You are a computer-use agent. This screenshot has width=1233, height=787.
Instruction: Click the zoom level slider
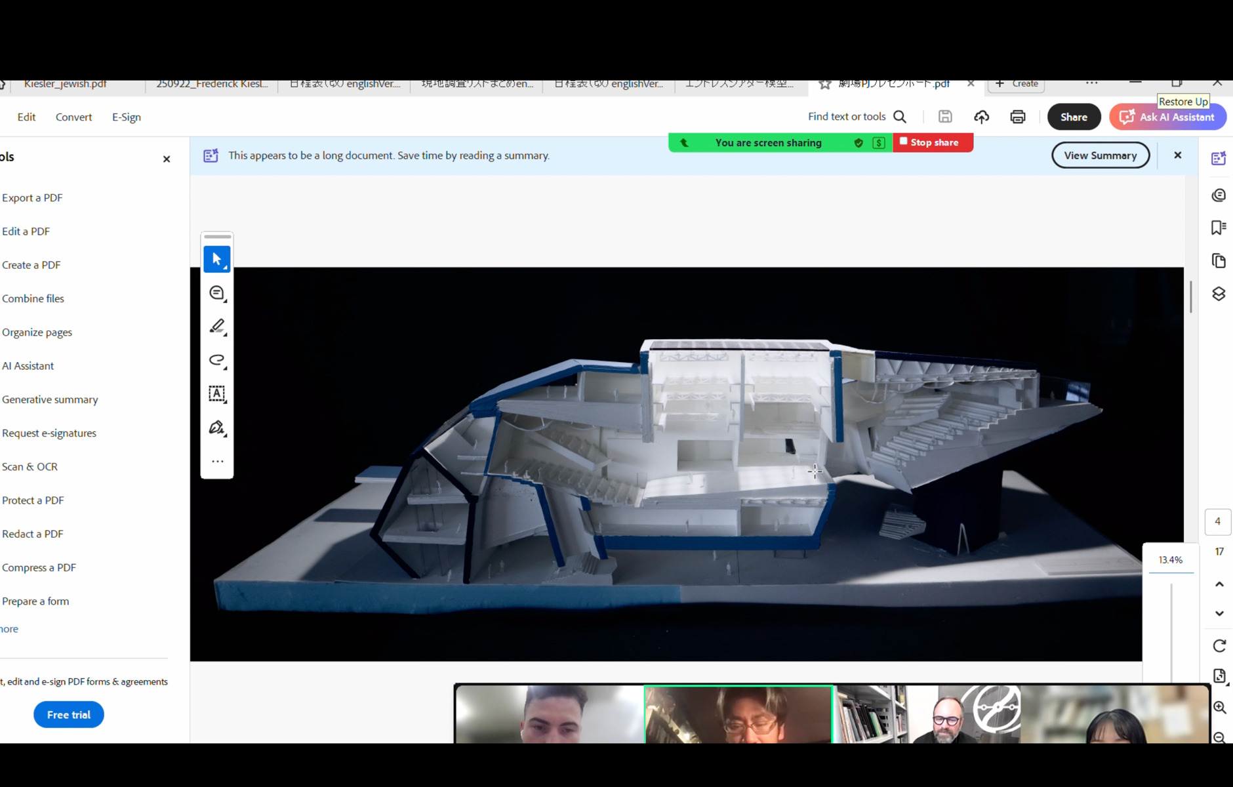pyautogui.click(x=1171, y=630)
